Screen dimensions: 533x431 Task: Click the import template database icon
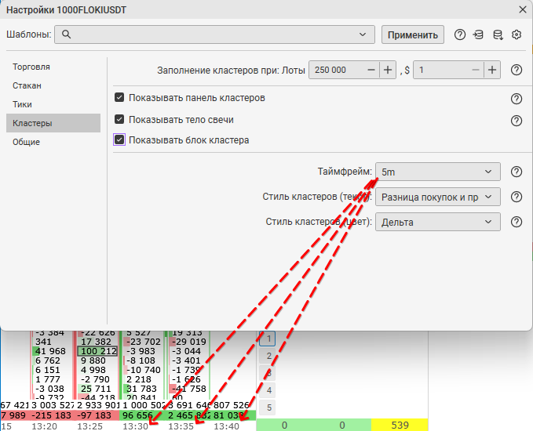[478, 34]
